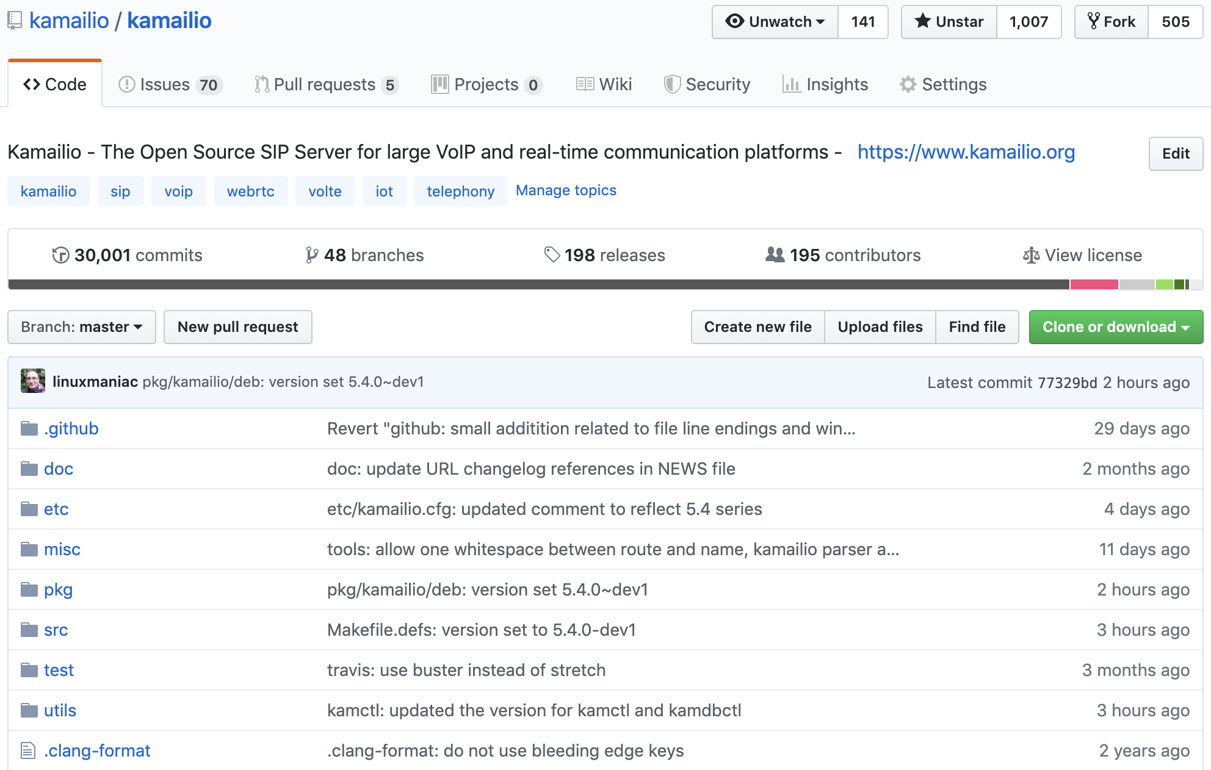Open the Pull requests tab
Viewport: 1211px width, 770px height.
pos(326,84)
